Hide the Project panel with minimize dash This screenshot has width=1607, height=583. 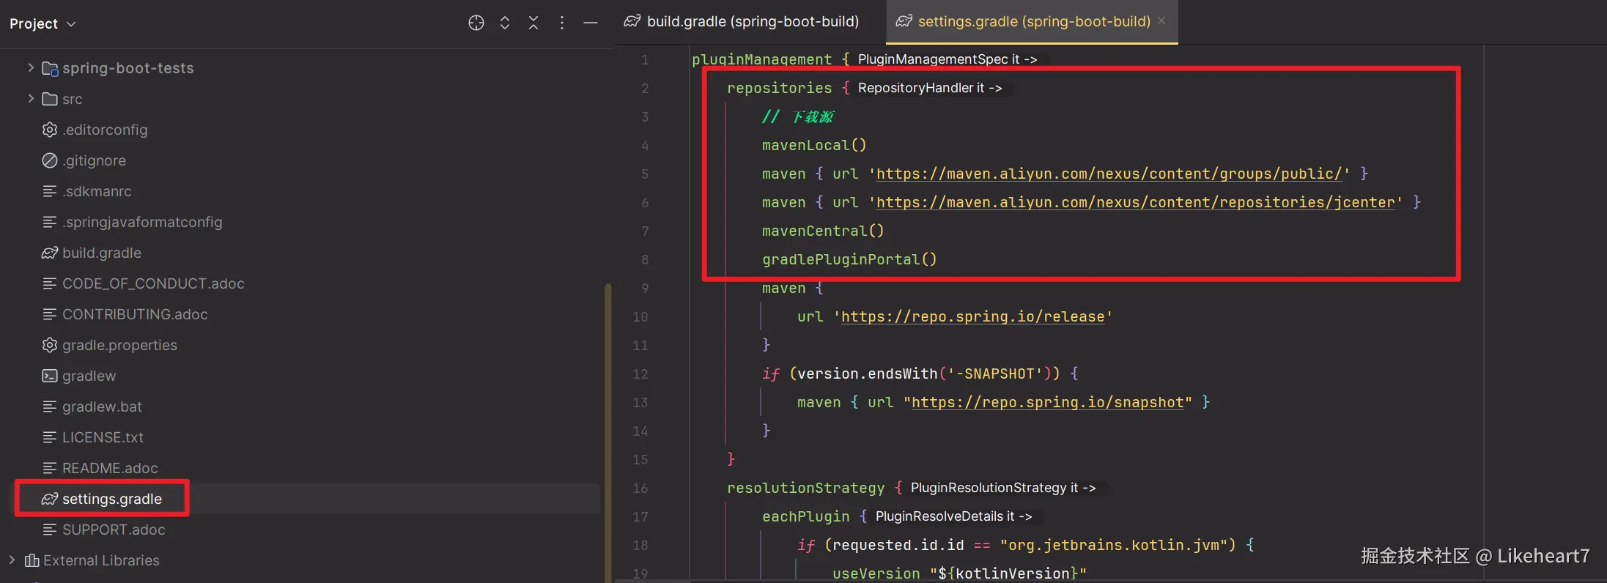[x=591, y=23]
